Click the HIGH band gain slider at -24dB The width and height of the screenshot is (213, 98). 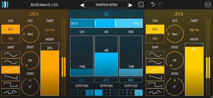coord(131,56)
